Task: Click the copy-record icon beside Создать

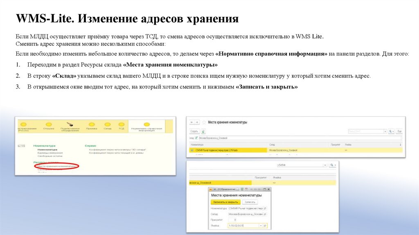Action: coord(203,131)
